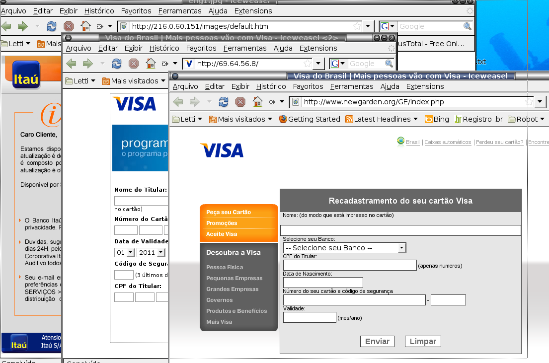Click Google search box in rearmost window

(431, 26)
